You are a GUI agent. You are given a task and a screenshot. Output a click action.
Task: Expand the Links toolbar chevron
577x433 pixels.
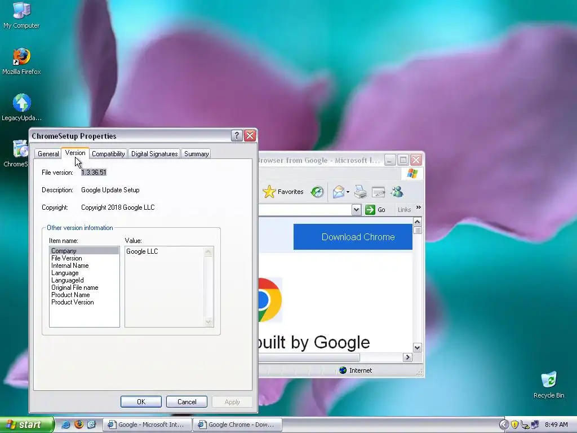pyautogui.click(x=419, y=207)
